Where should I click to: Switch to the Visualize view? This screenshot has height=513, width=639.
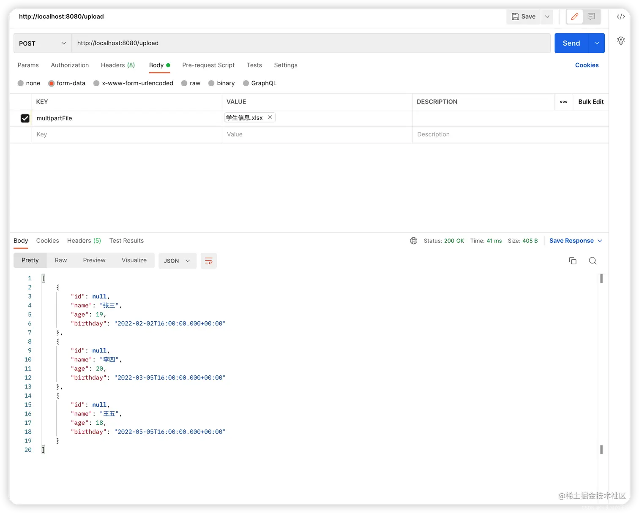click(134, 260)
